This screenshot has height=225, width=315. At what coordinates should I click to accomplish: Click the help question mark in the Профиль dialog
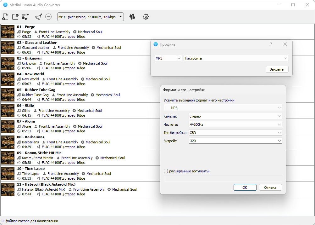[271, 44]
